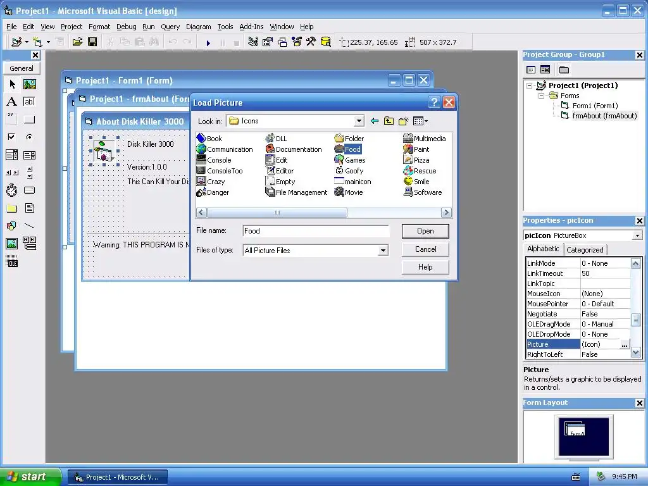Click Help button in Load Picture
The height and width of the screenshot is (486, 648).
pyautogui.click(x=425, y=267)
